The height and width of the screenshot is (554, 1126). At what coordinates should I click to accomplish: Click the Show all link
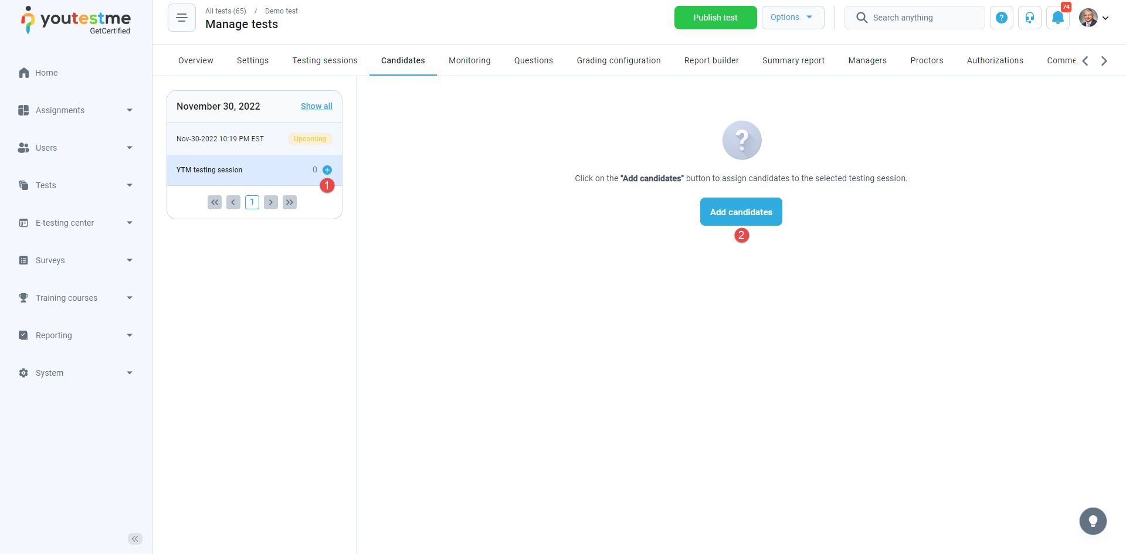[x=316, y=106]
